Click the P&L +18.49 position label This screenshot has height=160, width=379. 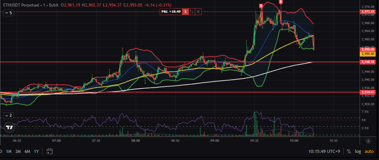[172, 12]
